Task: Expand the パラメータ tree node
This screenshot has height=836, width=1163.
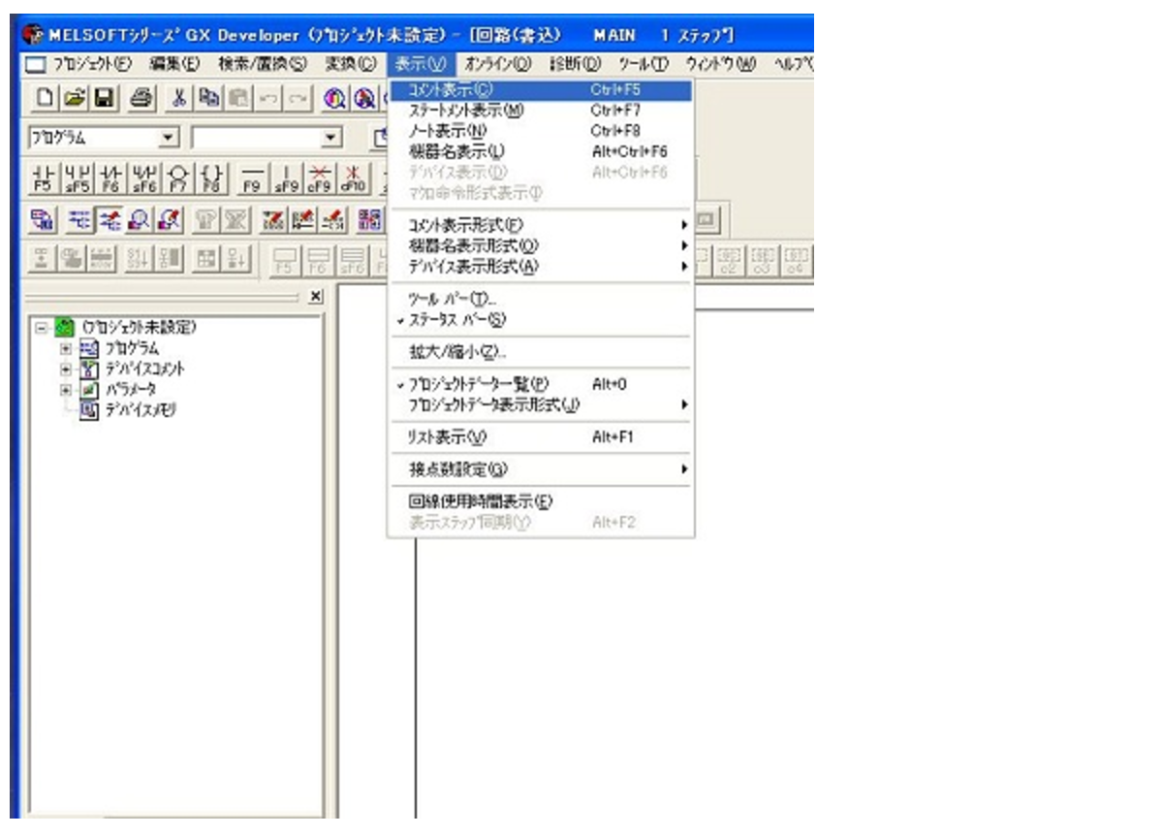Action: tap(65, 389)
